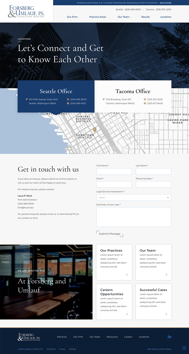The image size is (189, 354).
Task: Click the Forsberg & Umlauf header logo
Action: coord(26,12)
